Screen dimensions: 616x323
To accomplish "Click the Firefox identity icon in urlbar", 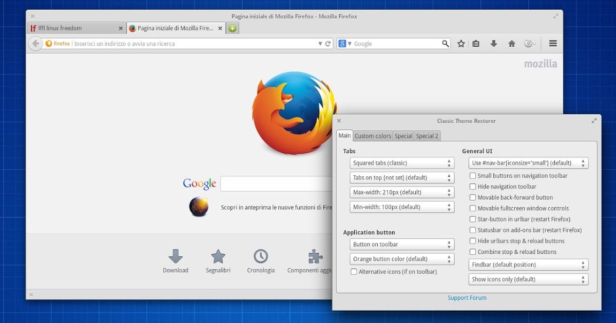I will click(49, 44).
